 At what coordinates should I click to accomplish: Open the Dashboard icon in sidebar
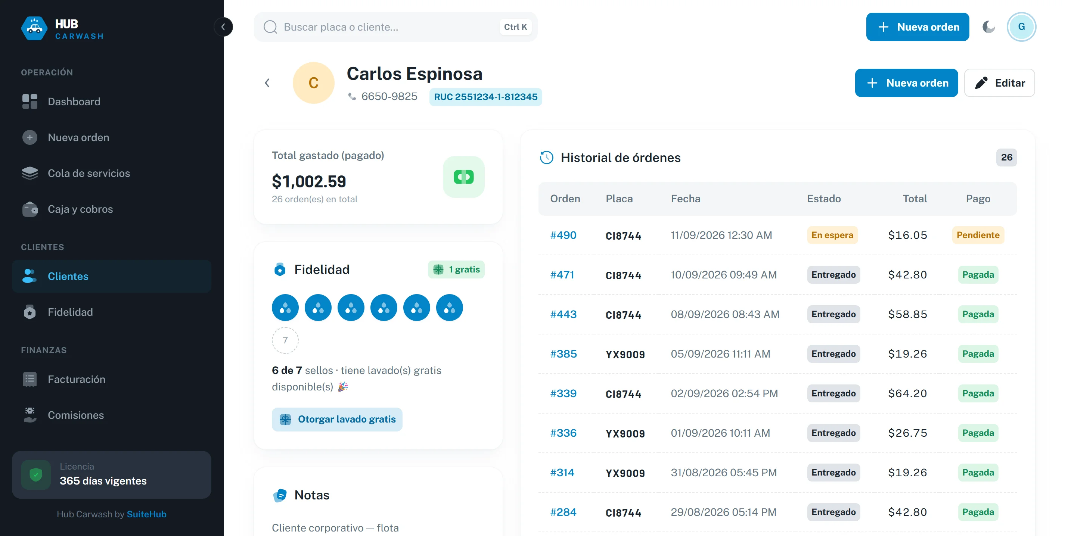pyautogui.click(x=30, y=102)
